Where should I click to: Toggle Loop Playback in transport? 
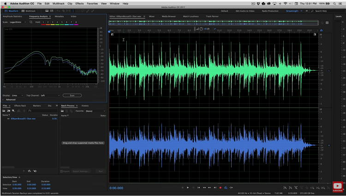(x=226, y=188)
